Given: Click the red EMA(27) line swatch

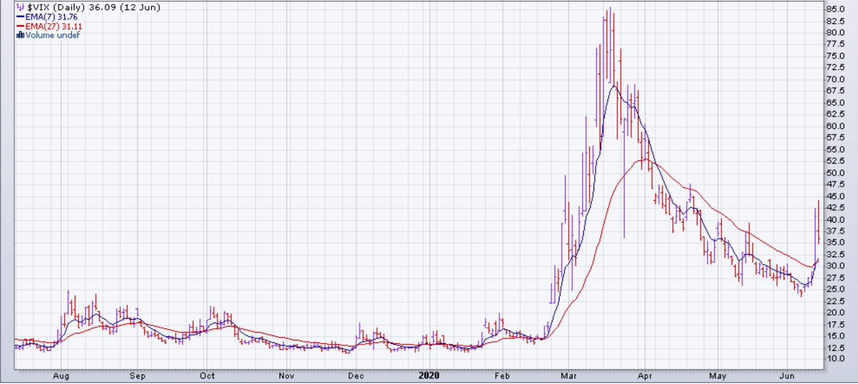Looking at the screenshot, I should click(20, 26).
